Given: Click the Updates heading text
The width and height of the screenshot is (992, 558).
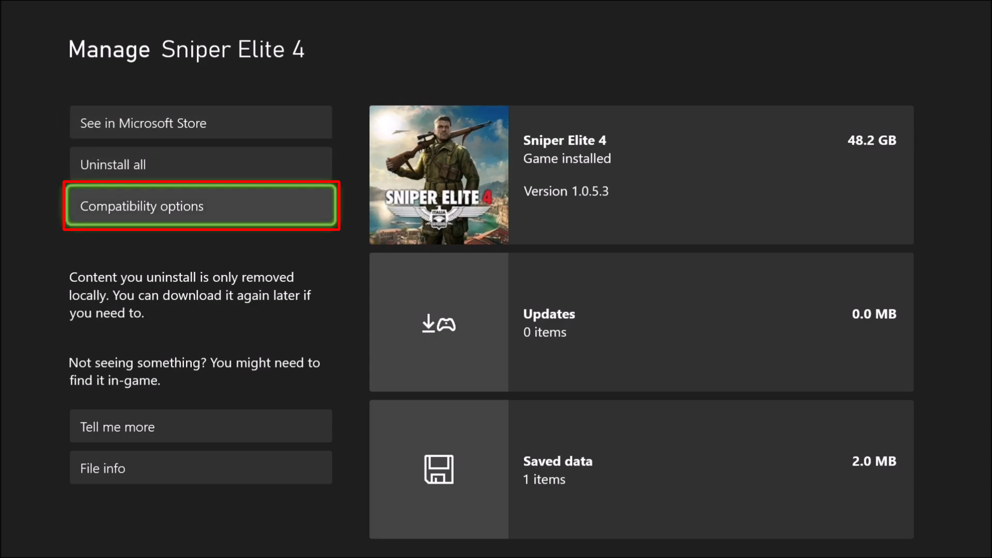Looking at the screenshot, I should coord(549,314).
